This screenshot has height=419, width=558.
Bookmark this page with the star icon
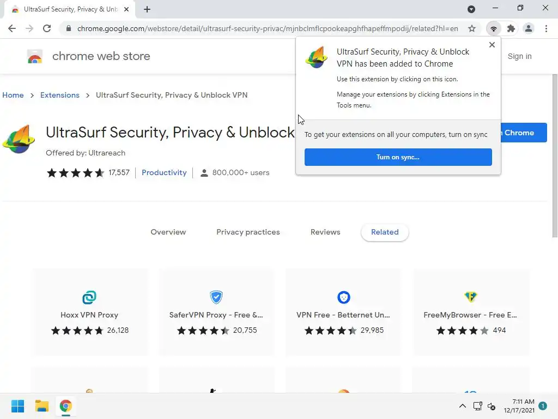pyautogui.click(x=472, y=28)
